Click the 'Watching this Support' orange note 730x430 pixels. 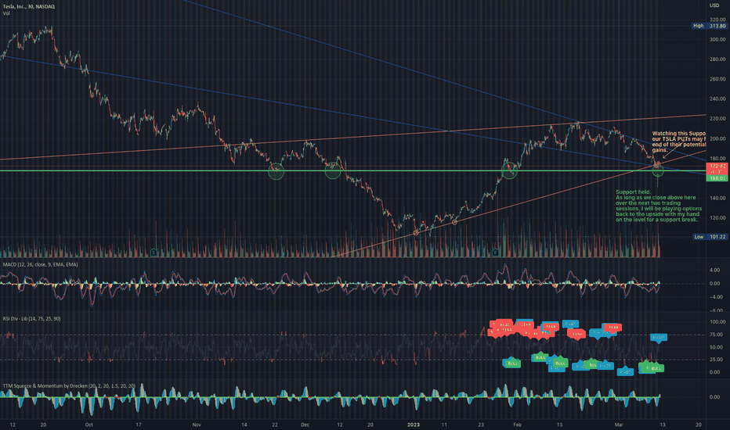[x=679, y=142]
